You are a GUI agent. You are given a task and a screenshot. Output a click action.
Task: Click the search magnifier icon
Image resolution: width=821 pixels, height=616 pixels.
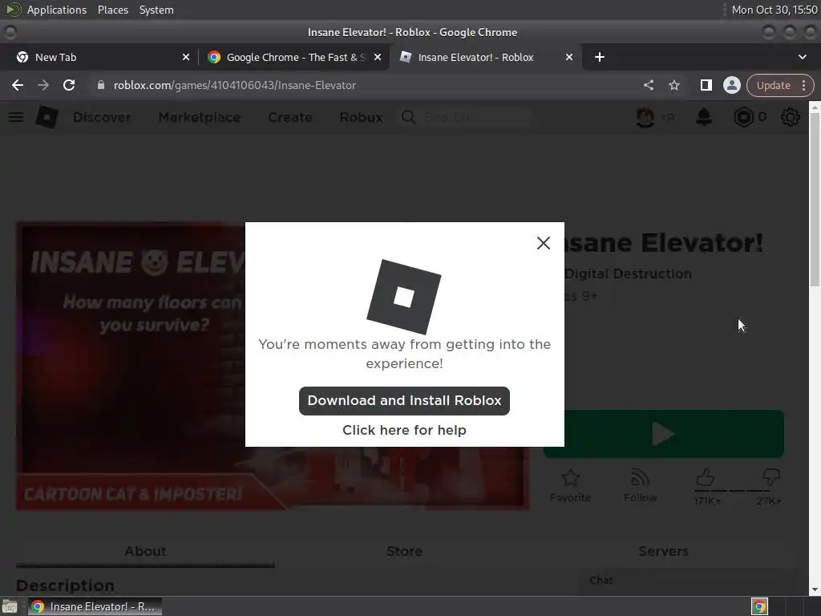(408, 117)
